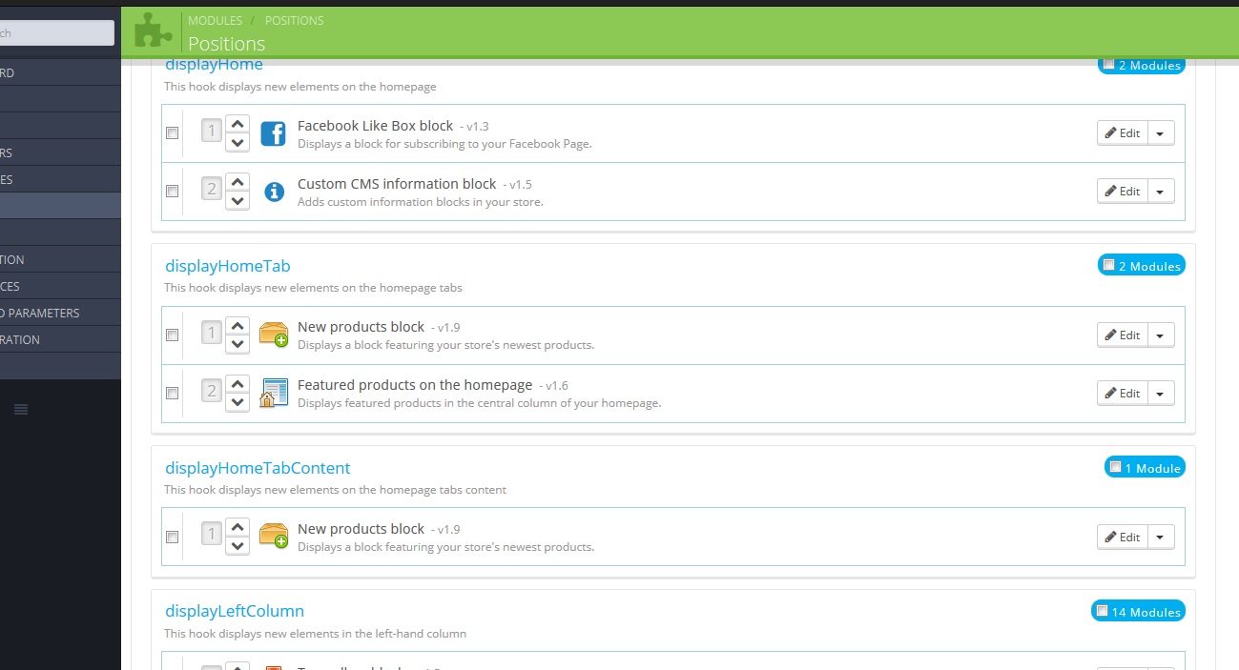Viewport: 1239px width, 670px height.
Task: Click 'Adds custom information blocks in your store.'
Action: tap(421, 202)
